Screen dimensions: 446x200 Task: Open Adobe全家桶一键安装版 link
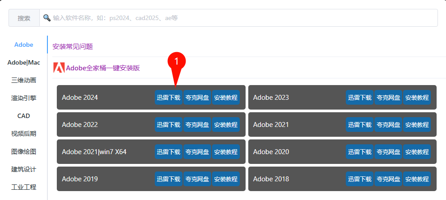(103, 68)
